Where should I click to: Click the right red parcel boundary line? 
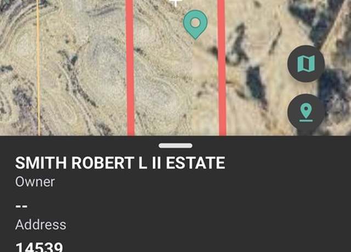tap(222, 67)
